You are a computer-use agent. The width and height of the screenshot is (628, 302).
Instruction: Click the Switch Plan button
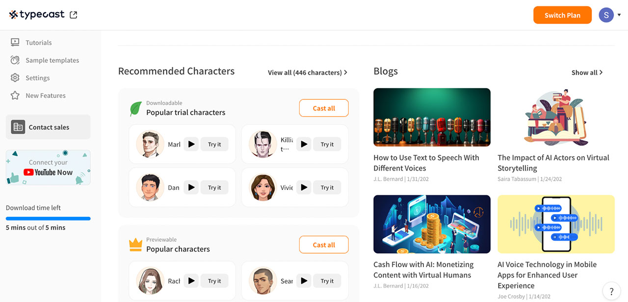coord(562,15)
